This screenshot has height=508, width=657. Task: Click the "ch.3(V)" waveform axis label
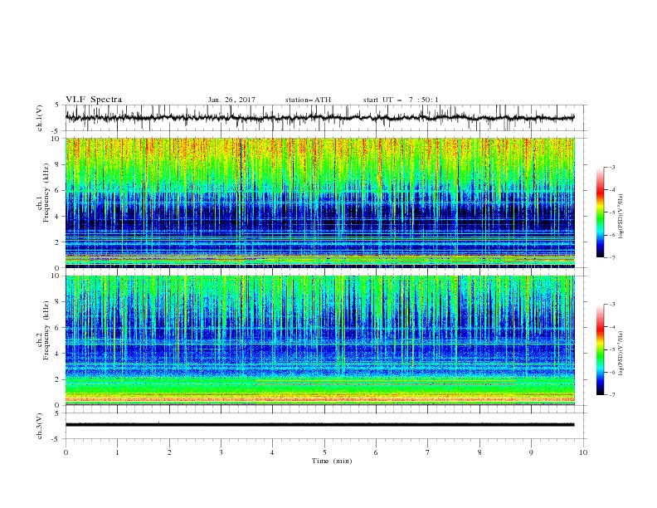(x=40, y=426)
